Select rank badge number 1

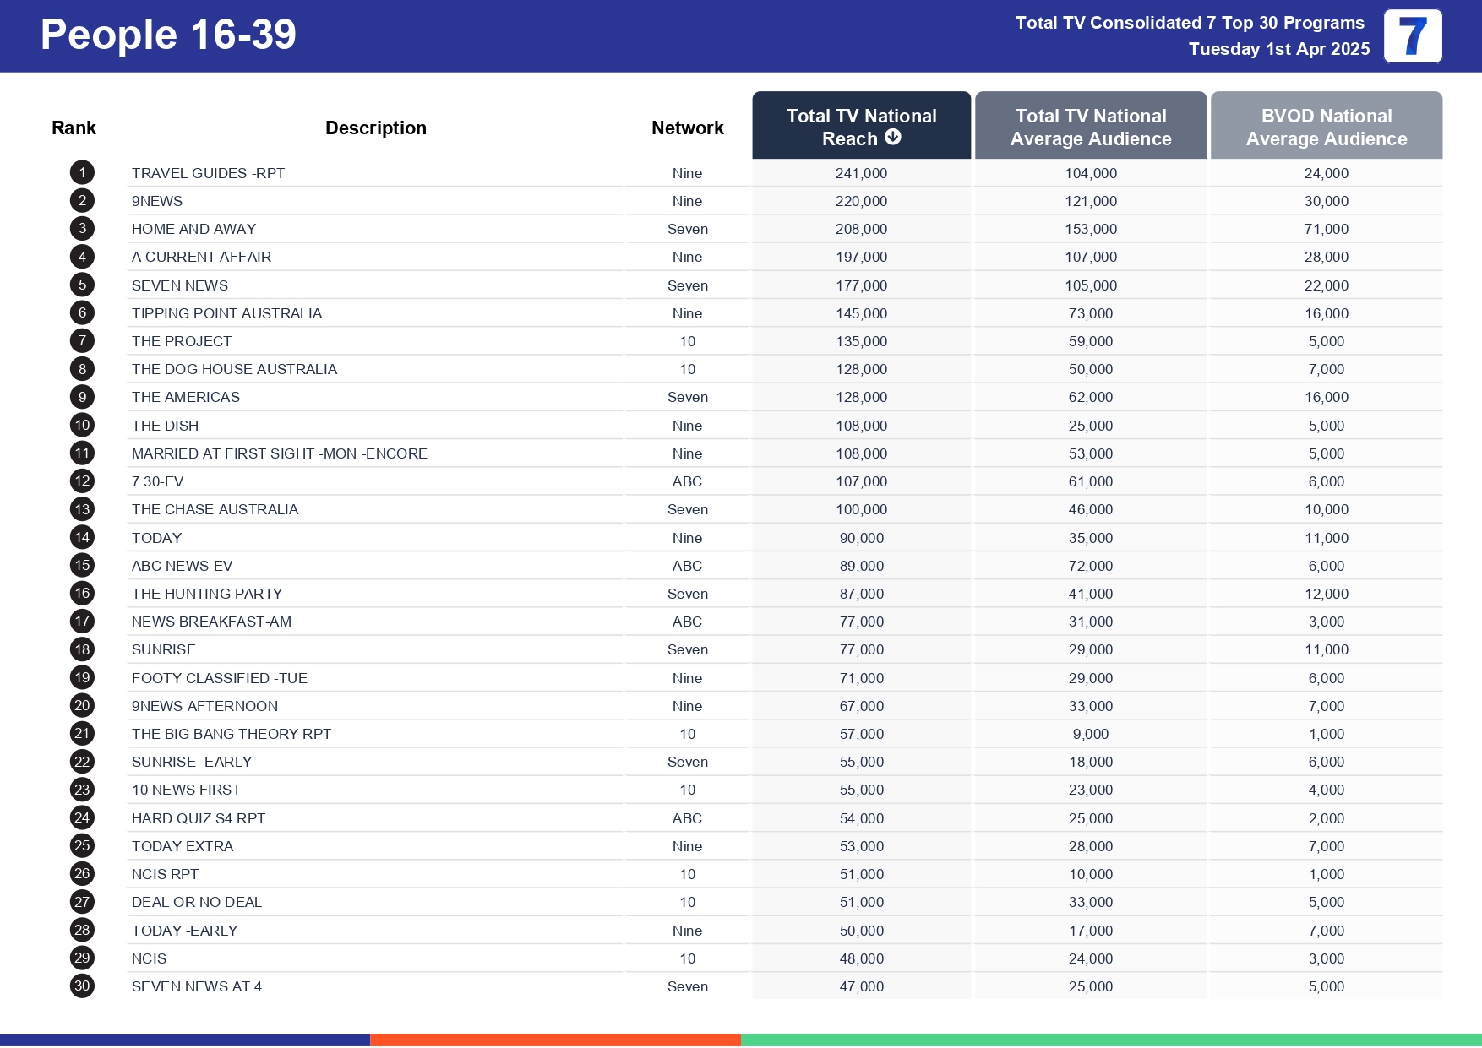[x=81, y=172]
